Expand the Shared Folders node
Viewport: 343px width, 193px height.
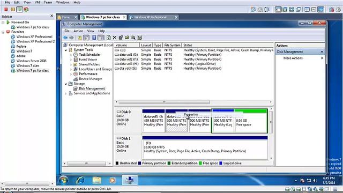click(x=71, y=64)
